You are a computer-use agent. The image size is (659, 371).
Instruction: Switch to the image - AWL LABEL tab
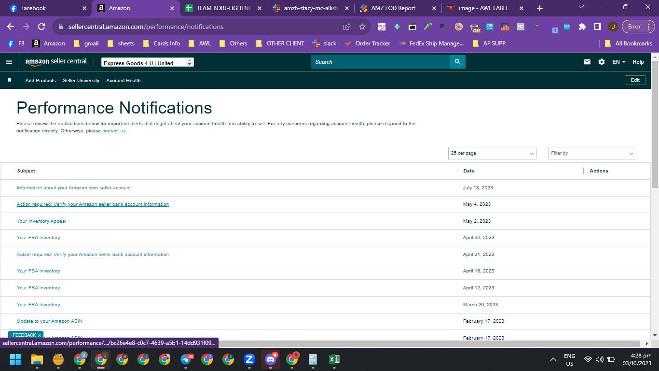click(x=485, y=8)
